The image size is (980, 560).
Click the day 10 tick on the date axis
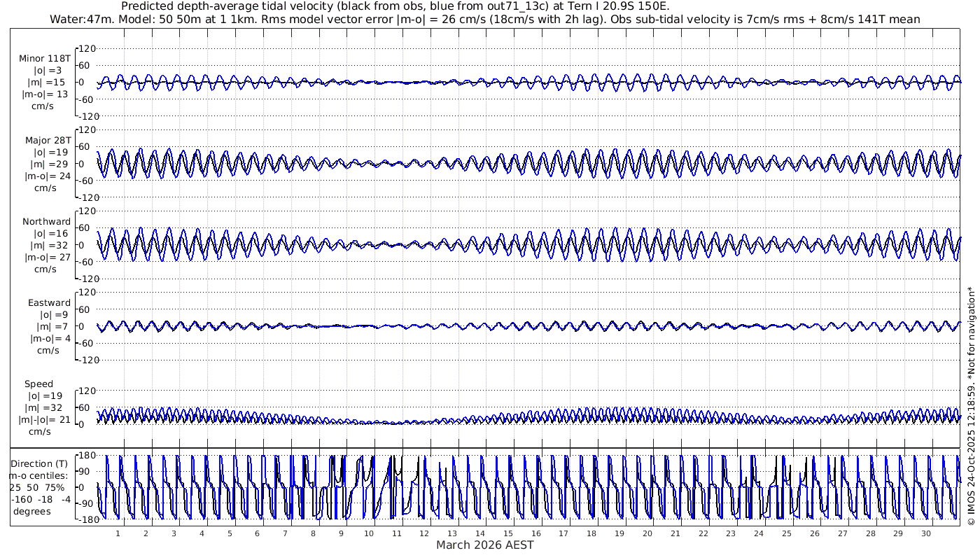coord(369,533)
